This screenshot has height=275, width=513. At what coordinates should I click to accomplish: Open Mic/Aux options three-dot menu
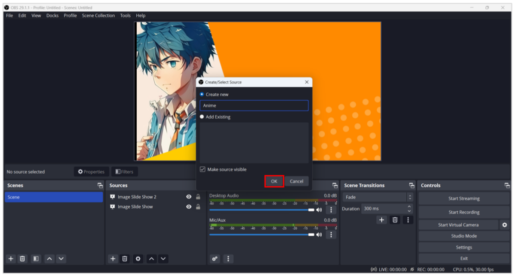330,234
